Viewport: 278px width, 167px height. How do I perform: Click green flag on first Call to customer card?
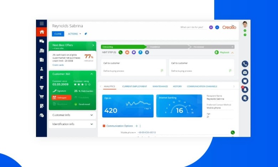tap(162, 71)
